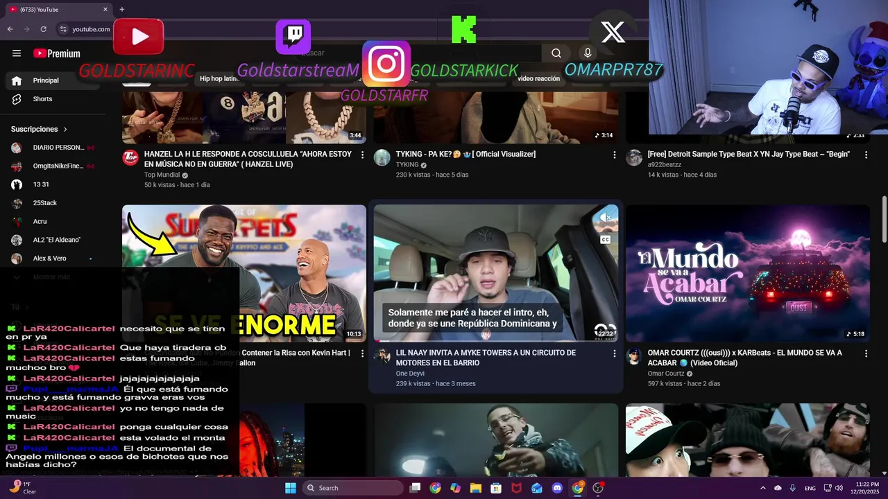Close the YouTube browser tab
888x499 pixels.
pyautogui.click(x=105, y=10)
